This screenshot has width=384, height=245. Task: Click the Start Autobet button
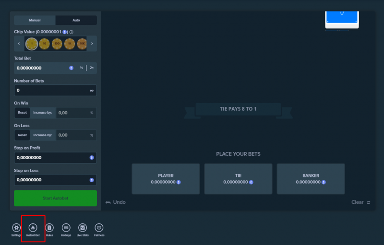(55, 198)
